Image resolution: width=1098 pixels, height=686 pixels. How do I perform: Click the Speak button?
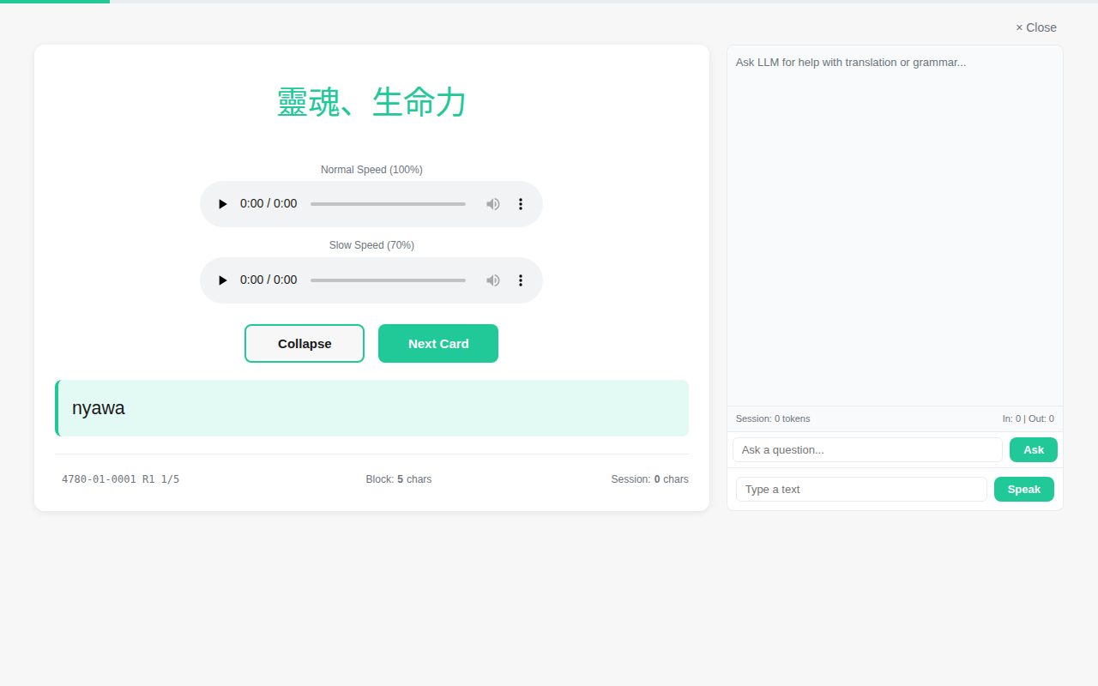[x=1024, y=489]
